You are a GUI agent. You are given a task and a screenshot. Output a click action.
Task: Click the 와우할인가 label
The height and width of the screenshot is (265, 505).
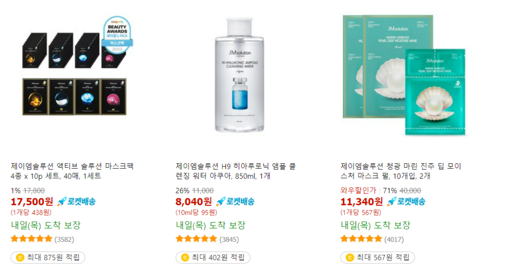[359, 190]
